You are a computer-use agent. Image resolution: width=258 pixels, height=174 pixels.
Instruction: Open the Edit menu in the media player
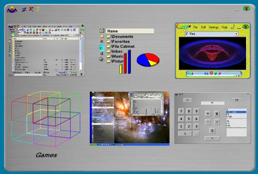(203, 27)
